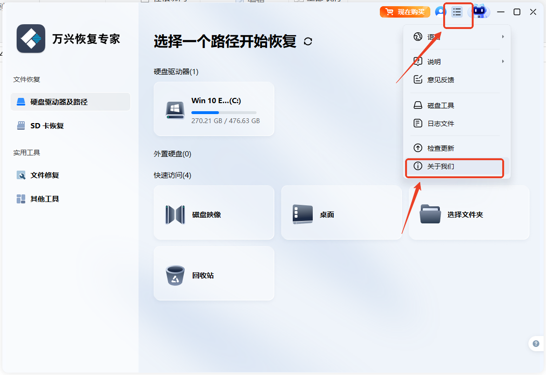
Task: Click the log file document icon
Action: [418, 124]
